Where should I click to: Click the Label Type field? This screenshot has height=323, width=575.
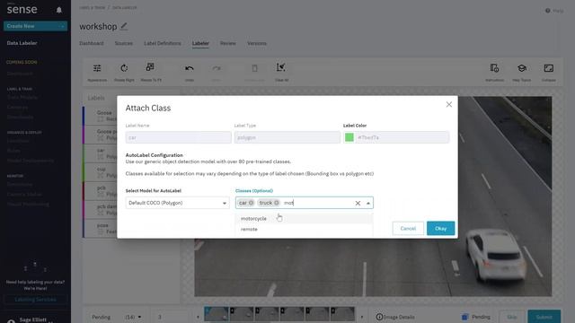pos(287,137)
